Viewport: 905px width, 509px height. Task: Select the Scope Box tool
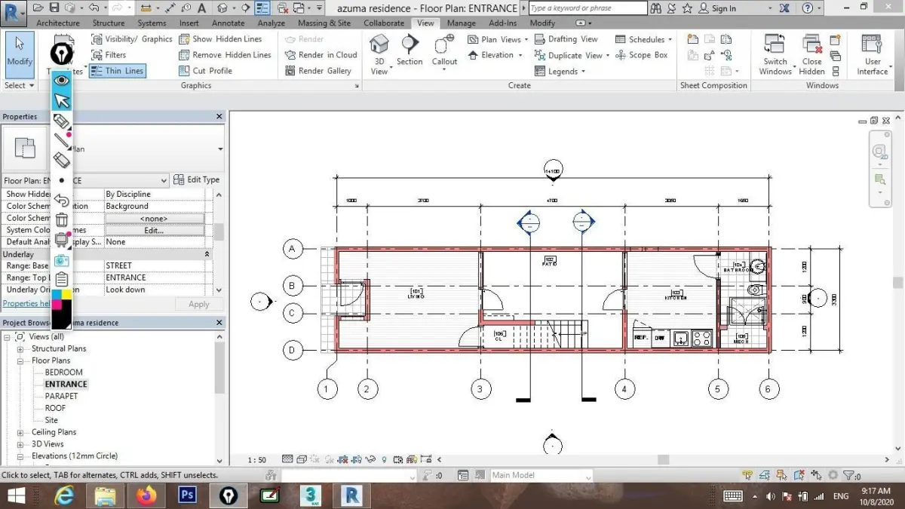click(x=642, y=55)
